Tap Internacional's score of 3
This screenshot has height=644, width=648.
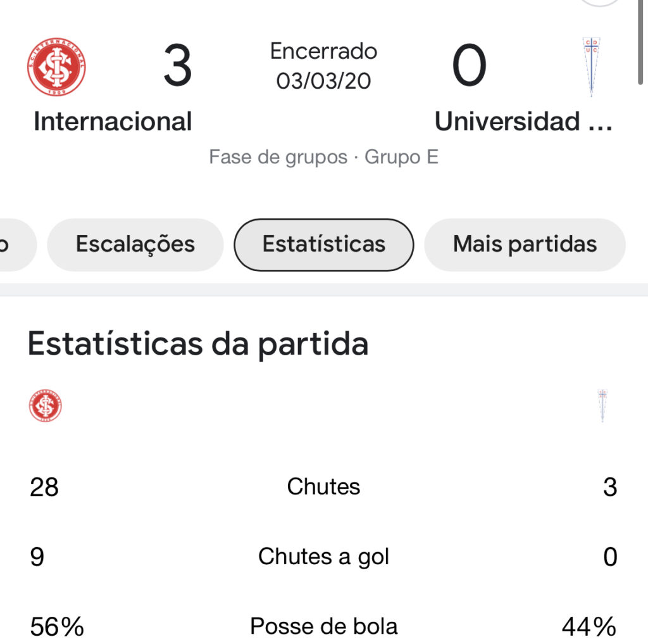point(178,66)
